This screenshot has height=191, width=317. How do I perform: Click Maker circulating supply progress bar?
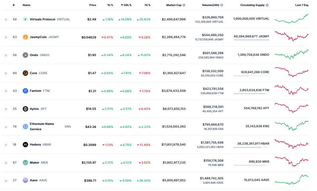tap(251, 165)
